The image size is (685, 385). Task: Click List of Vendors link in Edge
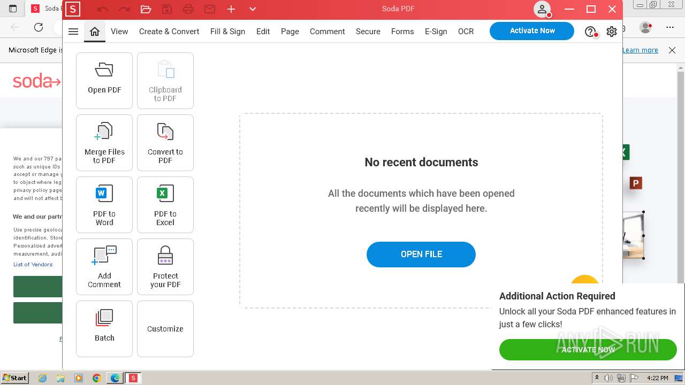click(33, 264)
